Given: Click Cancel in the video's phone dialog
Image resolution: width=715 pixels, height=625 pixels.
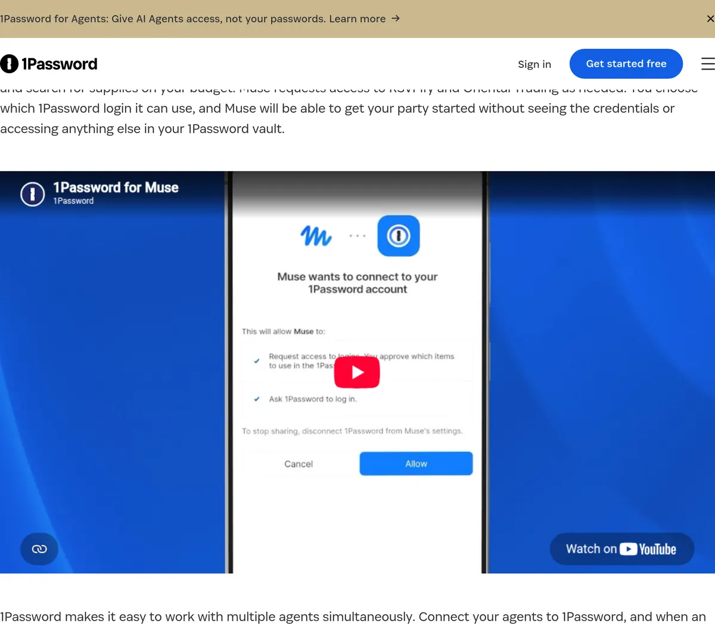Looking at the screenshot, I should (x=299, y=464).
